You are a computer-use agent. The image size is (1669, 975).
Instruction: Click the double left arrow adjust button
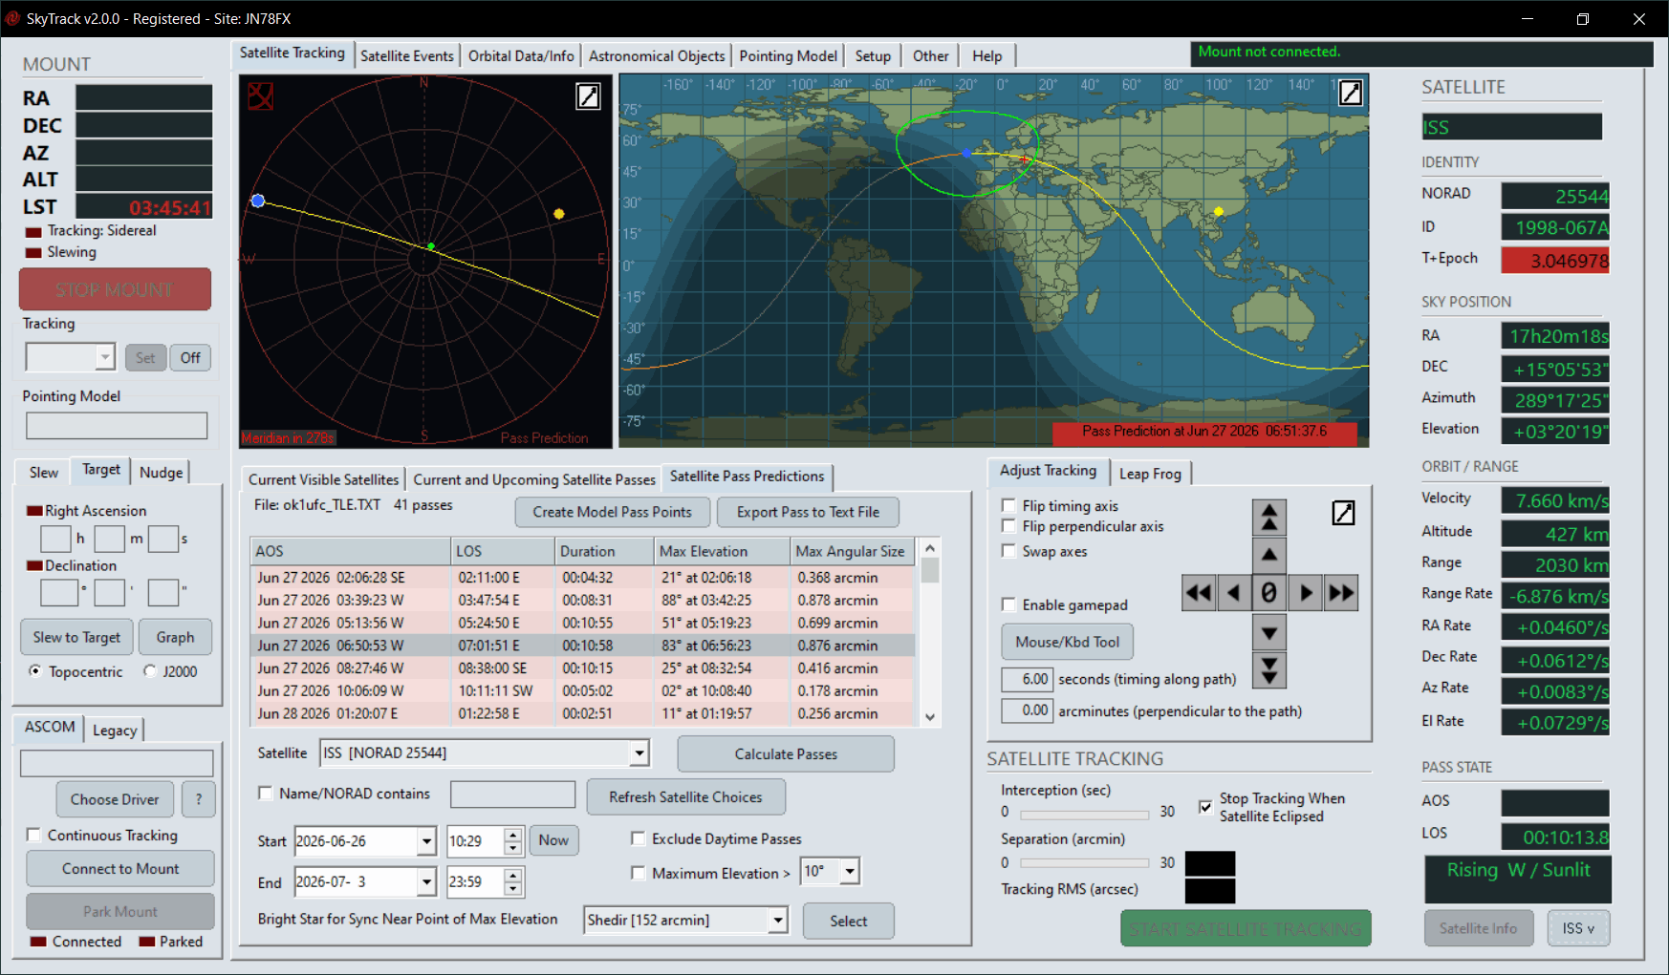coord(1198,593)
